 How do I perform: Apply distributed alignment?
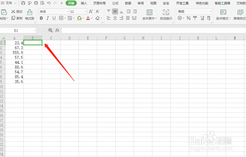pyautogui.click(x=134, y=18)
